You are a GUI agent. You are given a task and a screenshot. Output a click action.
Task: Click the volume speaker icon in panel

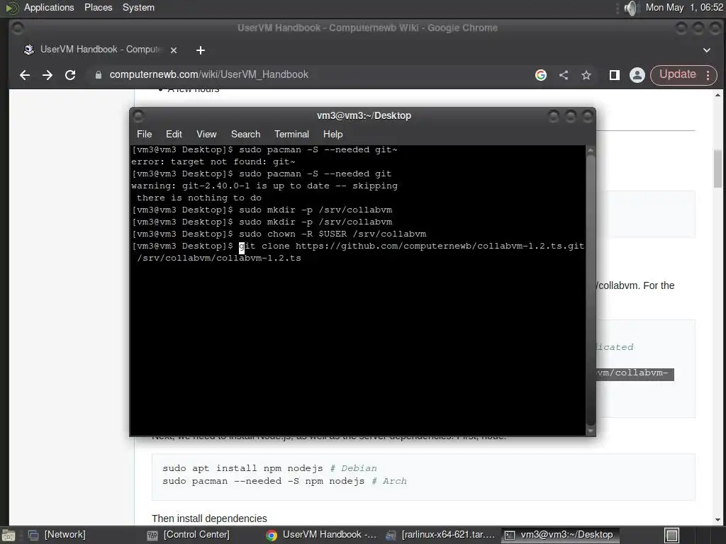click(630, 8)
